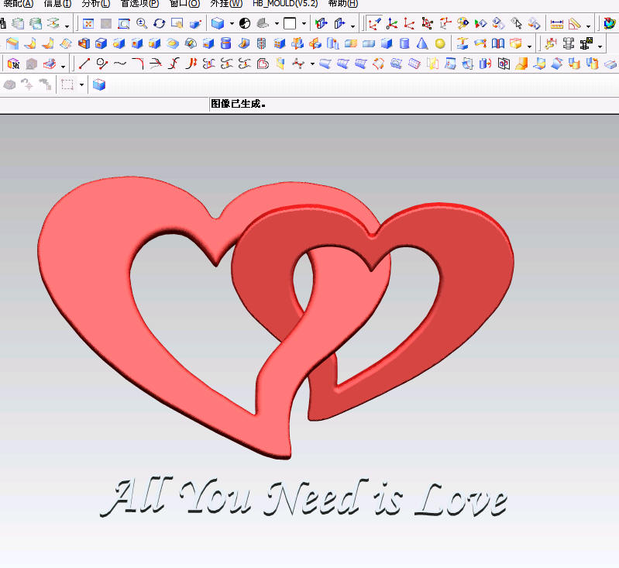This screenshot has width=619, height=568.
Task: Click the black-and-white circle icon
Action: [x=245, y=24]
